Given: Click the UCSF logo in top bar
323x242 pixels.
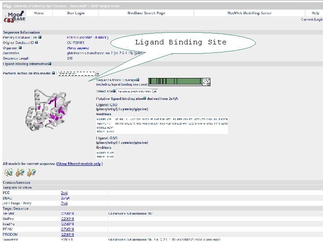Looking at the screenshot, I should 7,6.
